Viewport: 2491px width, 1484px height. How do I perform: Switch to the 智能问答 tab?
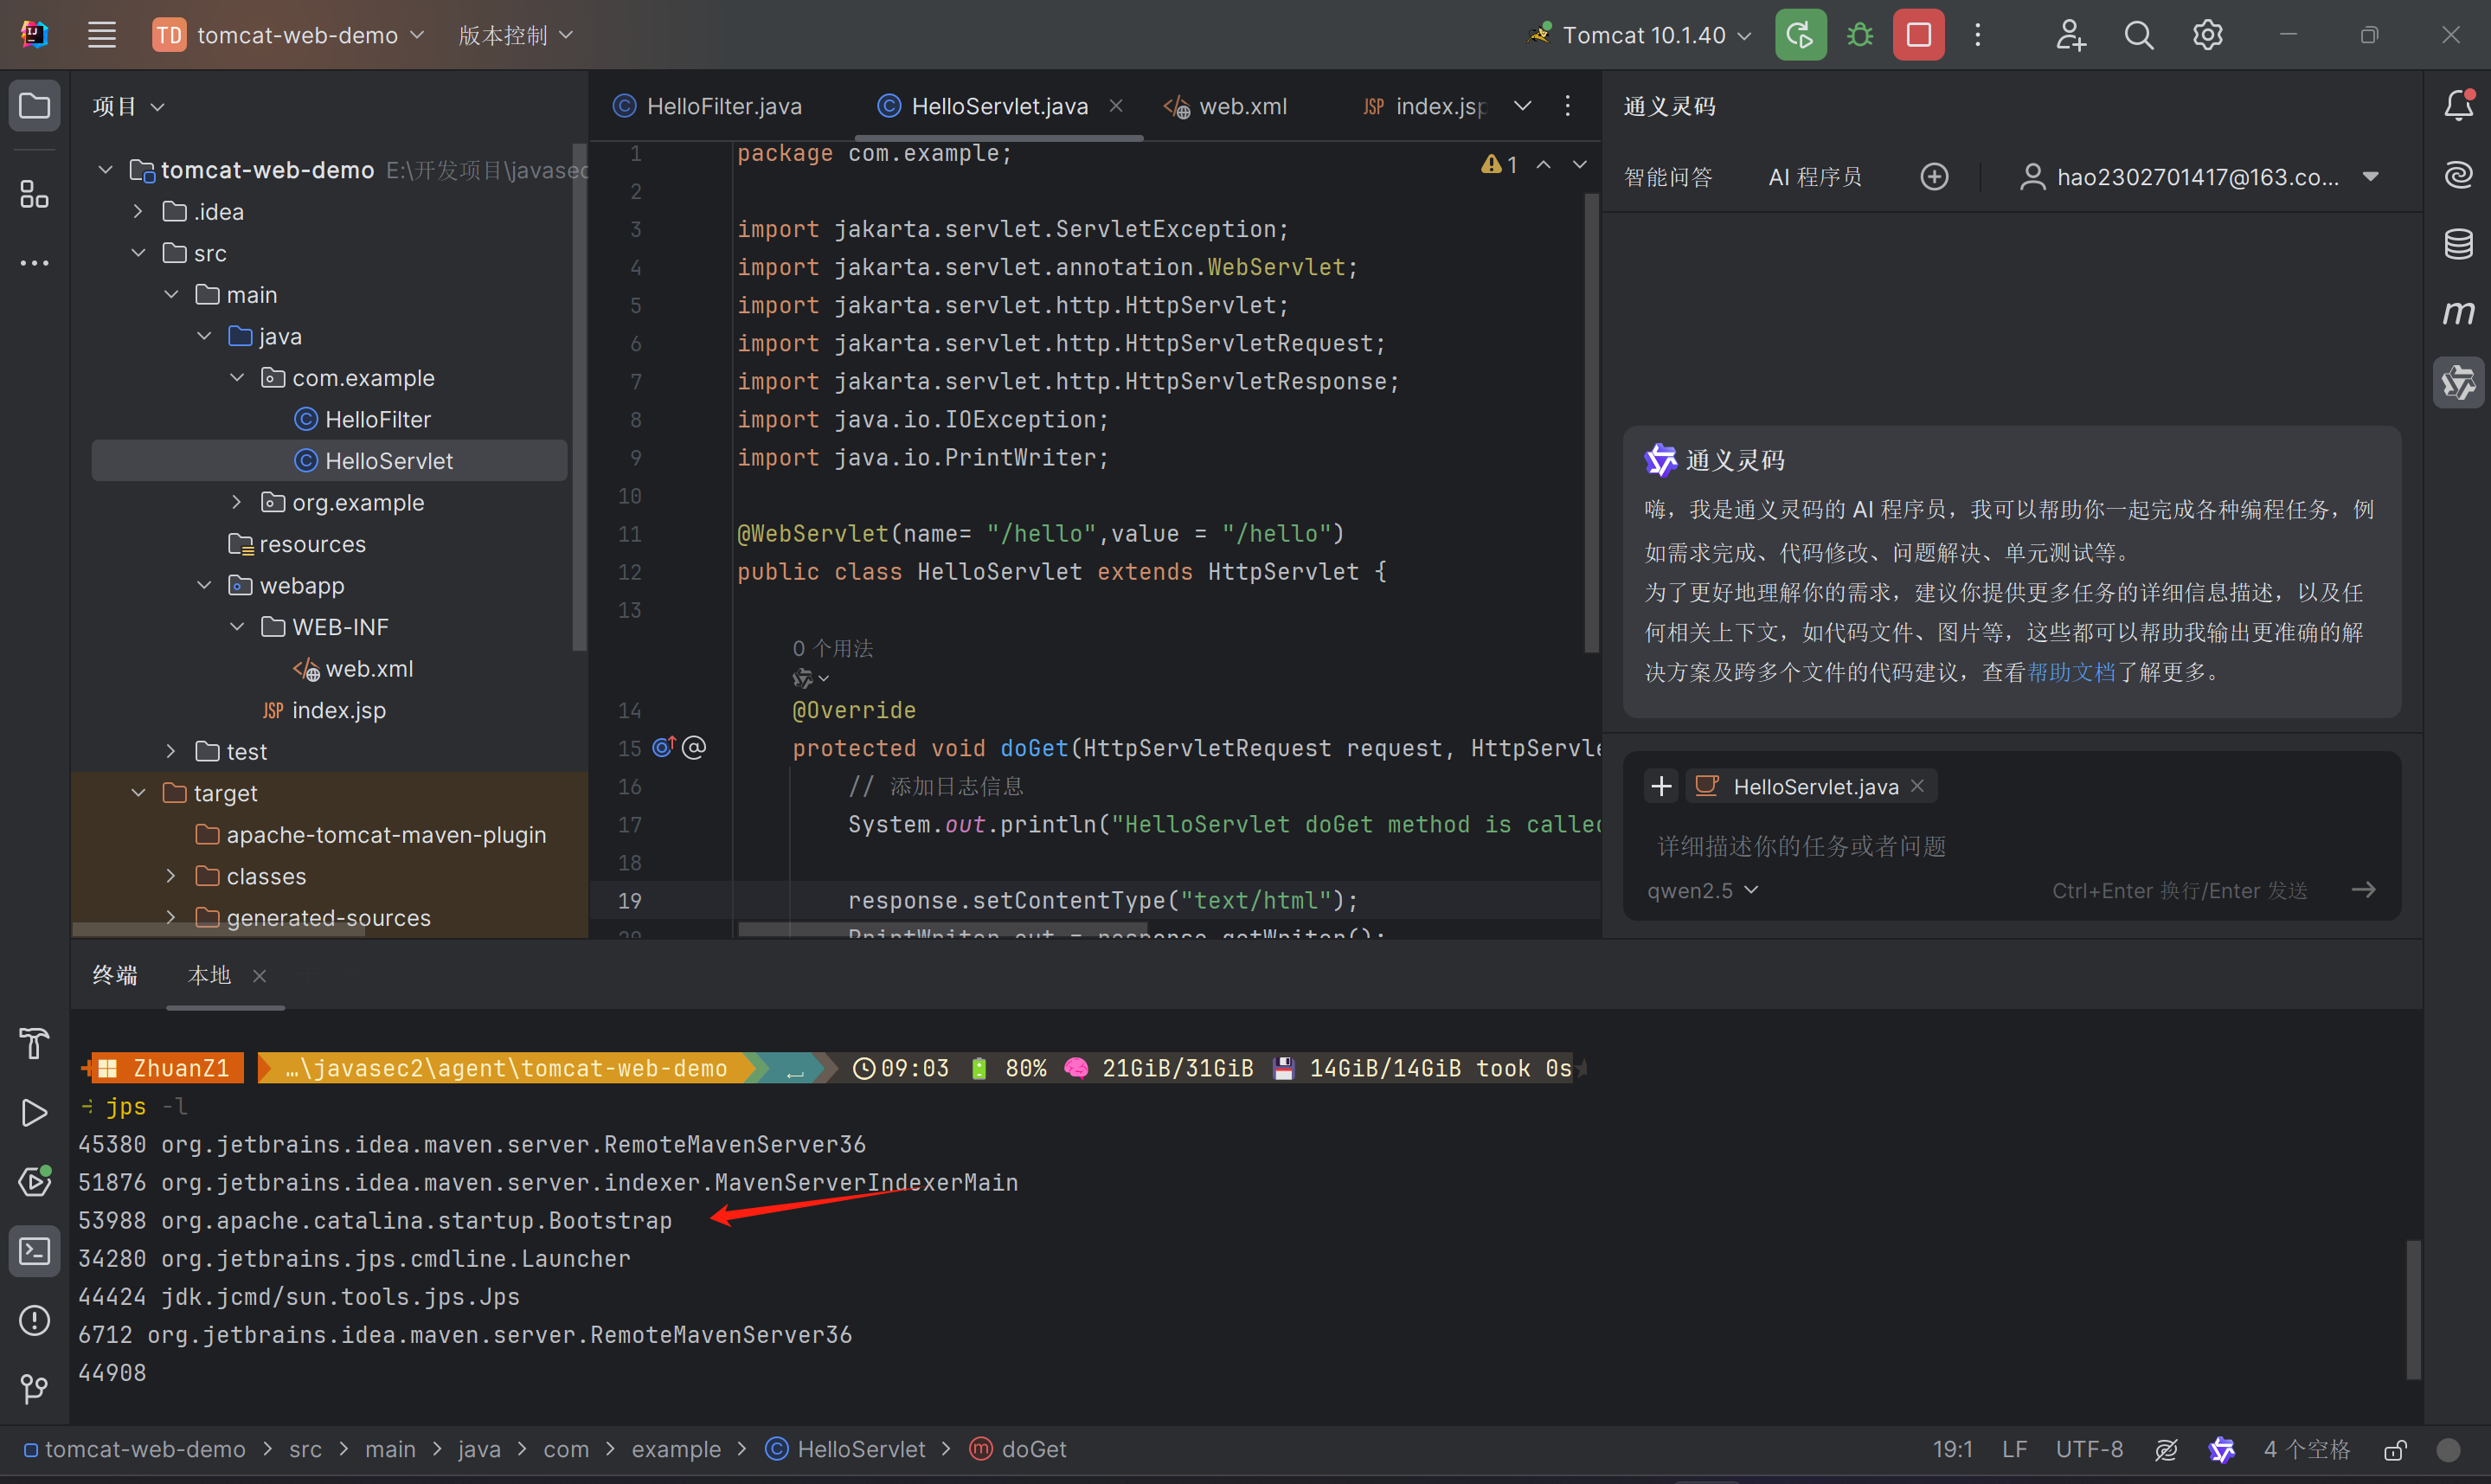coord(1668,177)
